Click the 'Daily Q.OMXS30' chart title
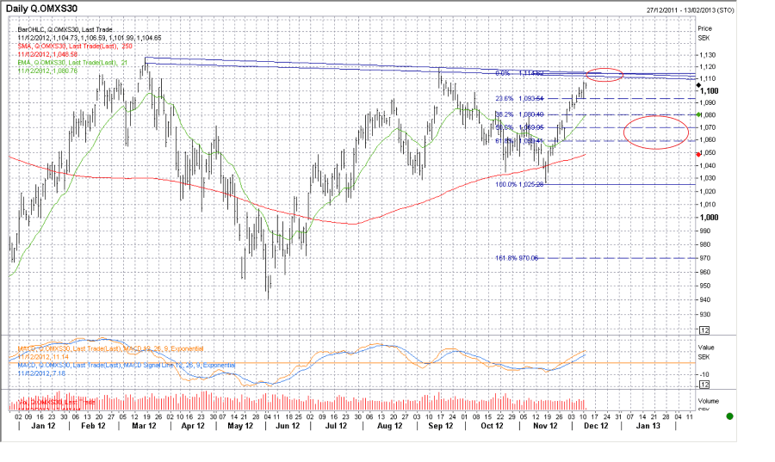This screenshot has width=775, height=462. (x=46, y=8)
